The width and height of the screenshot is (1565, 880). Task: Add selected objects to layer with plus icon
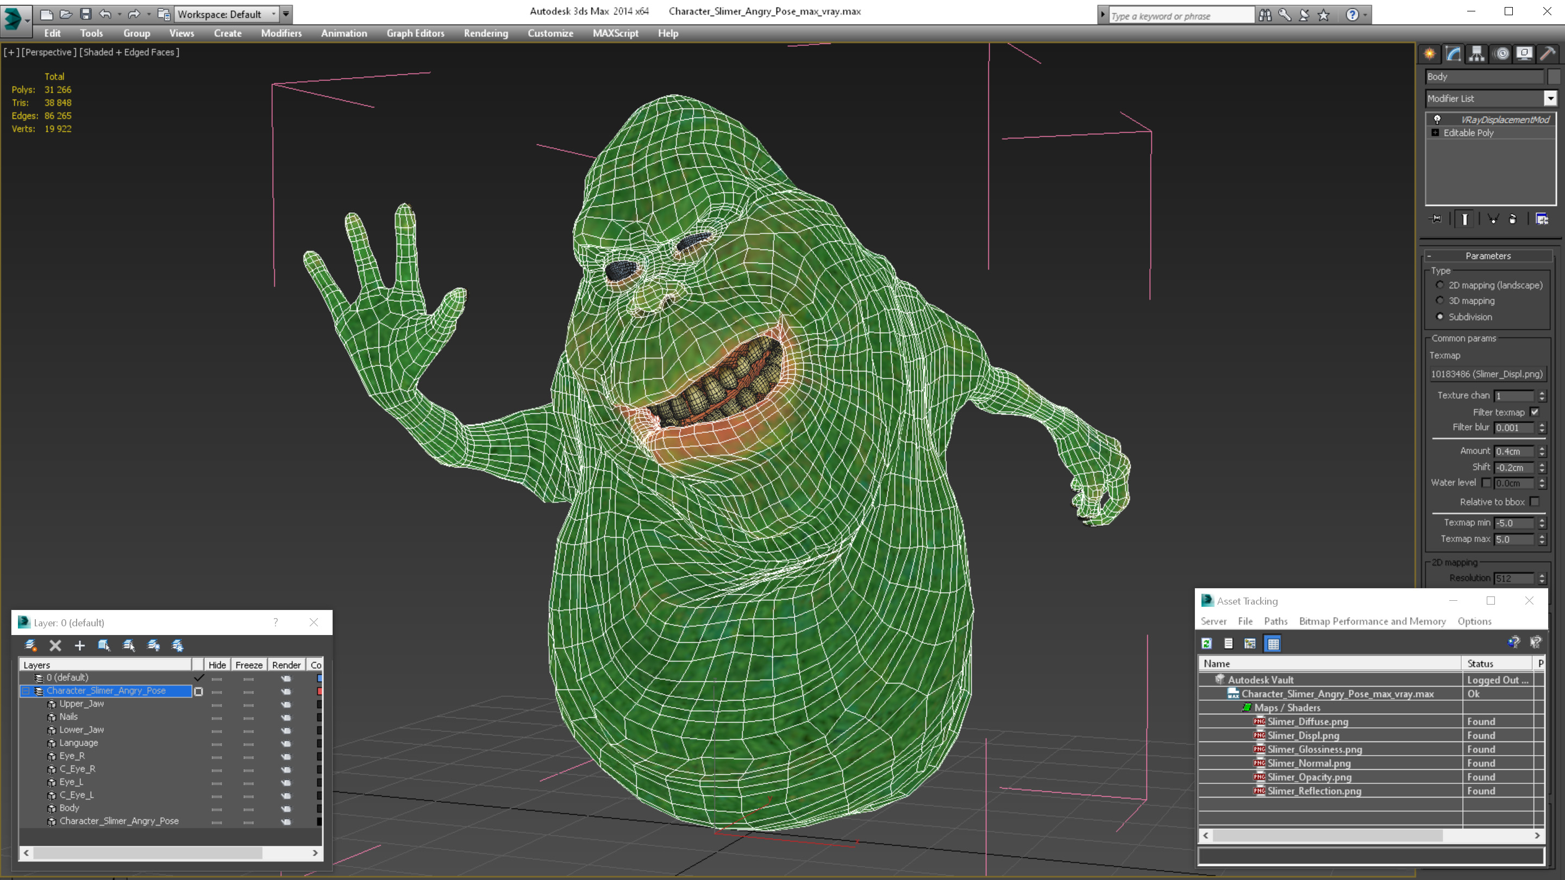coord(79,645)
